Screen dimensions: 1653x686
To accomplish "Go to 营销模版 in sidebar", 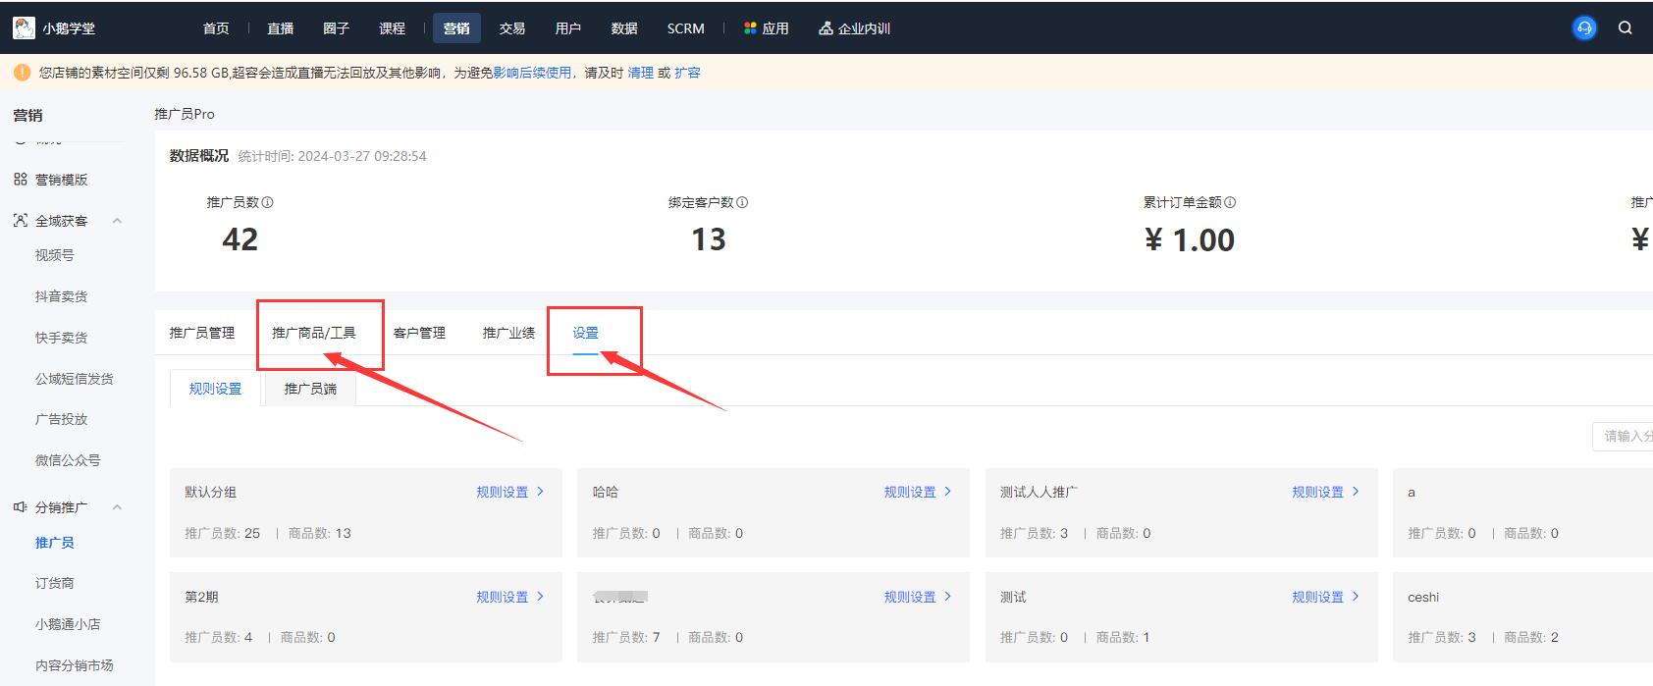I will click(x=61, y=180).
